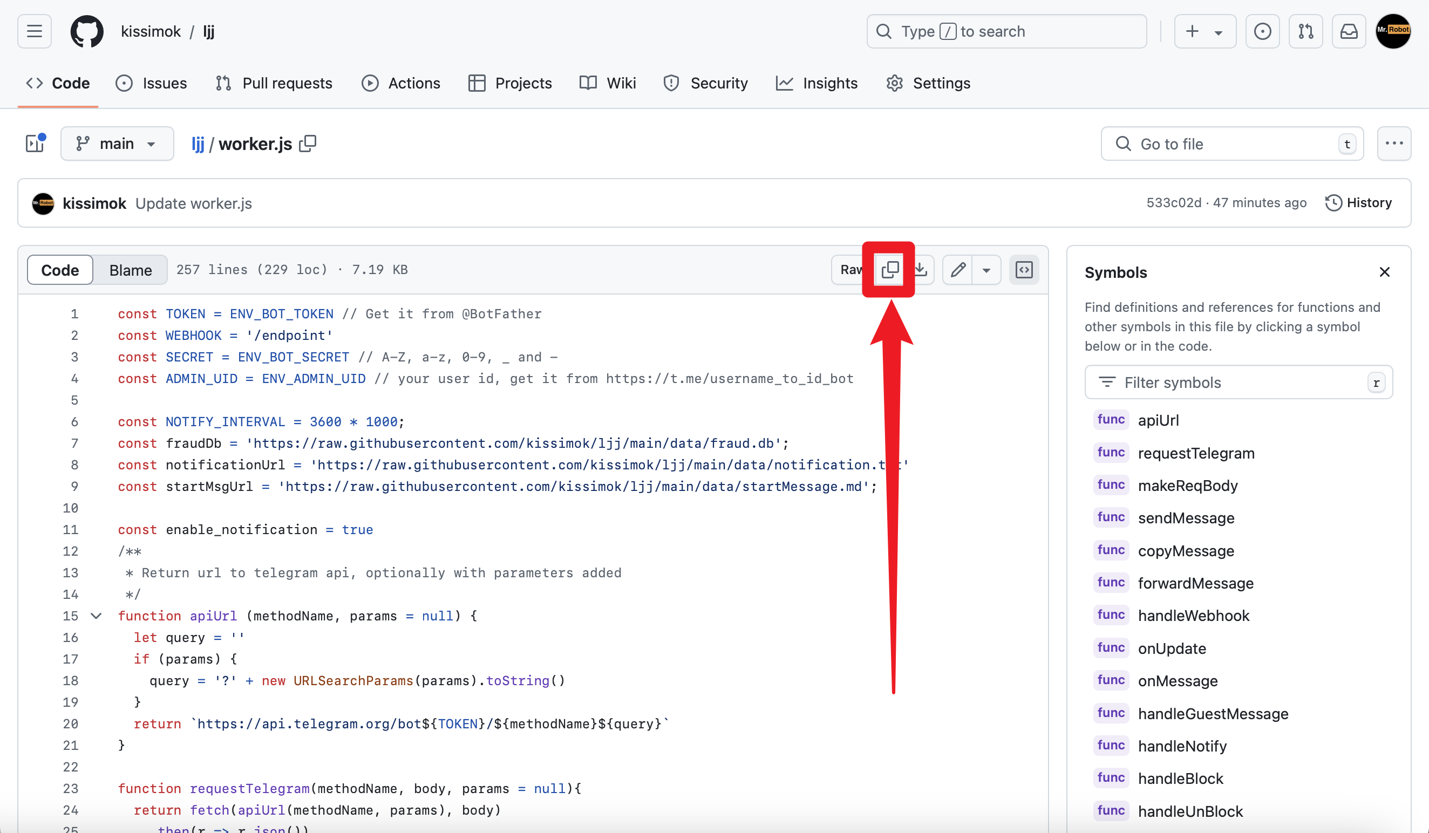Close the Symbols panel

pyautogui.click(x=1384, y=272)
